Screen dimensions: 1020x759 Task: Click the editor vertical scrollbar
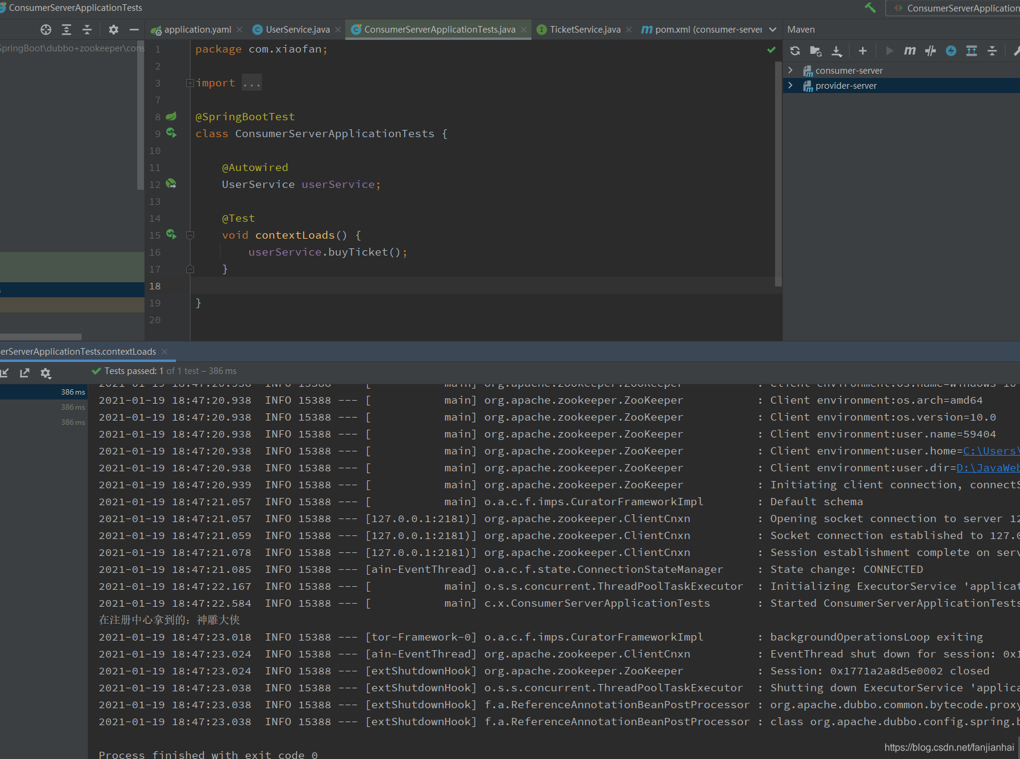click(x=778, y=173)
